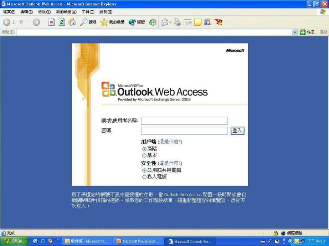This screenshot has width=329, height=246.
Task: Open the 檔案(F) menu
Action: [x=9, y=12]
